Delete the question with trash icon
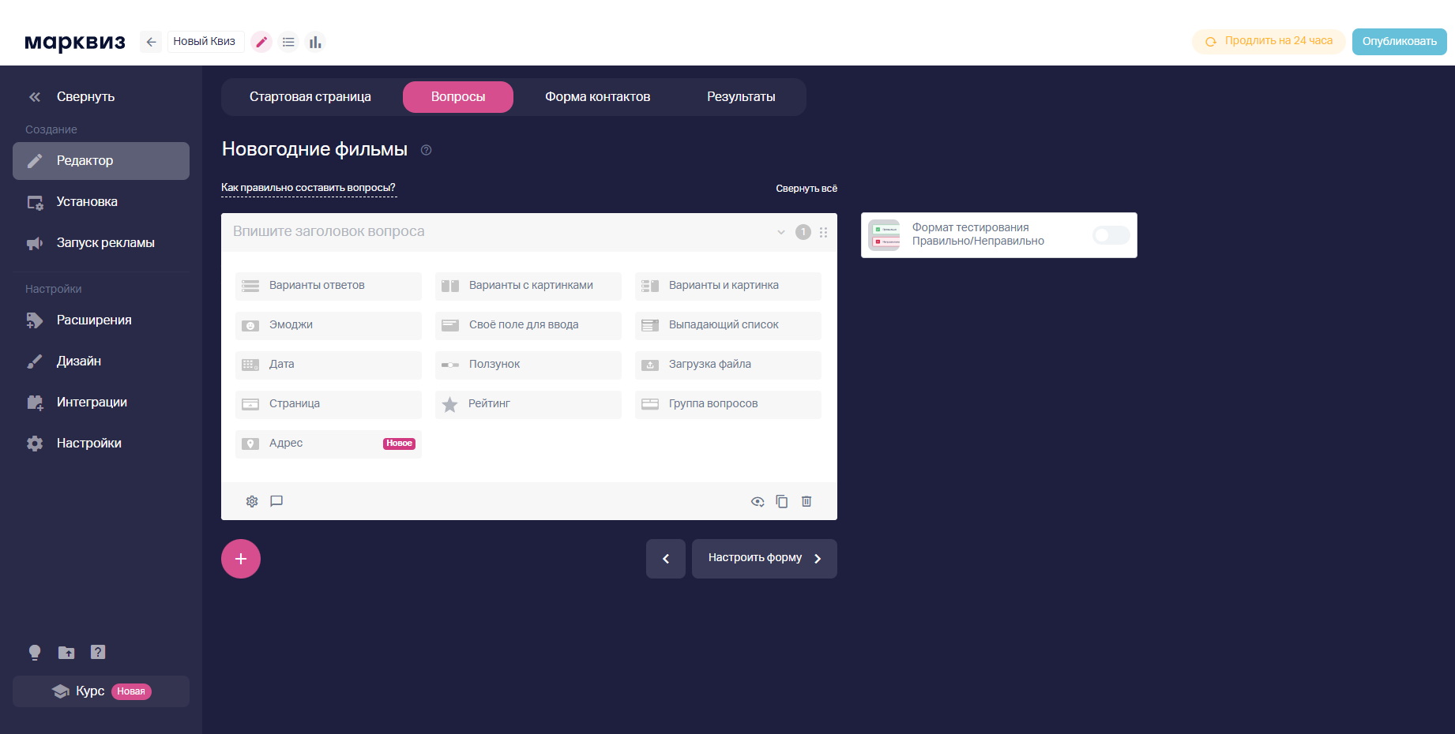 tap(806, 501)
